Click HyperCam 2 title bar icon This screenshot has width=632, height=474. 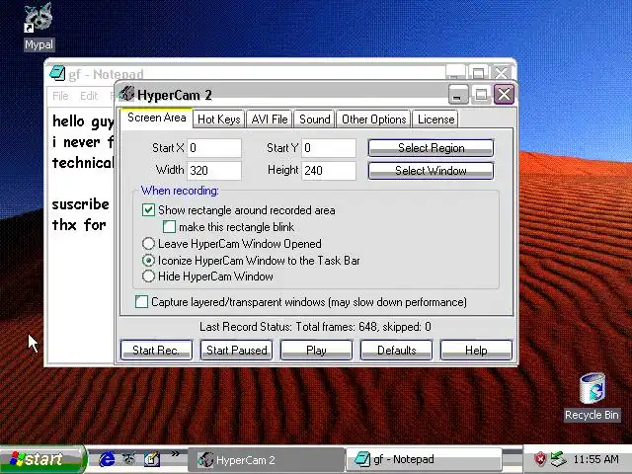pyautogui.click(x=126, y=95)
